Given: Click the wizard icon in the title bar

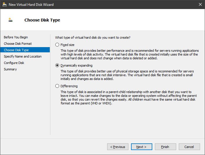Looking at the screenshot, I should pyautogui.click(x=5, y=5).
